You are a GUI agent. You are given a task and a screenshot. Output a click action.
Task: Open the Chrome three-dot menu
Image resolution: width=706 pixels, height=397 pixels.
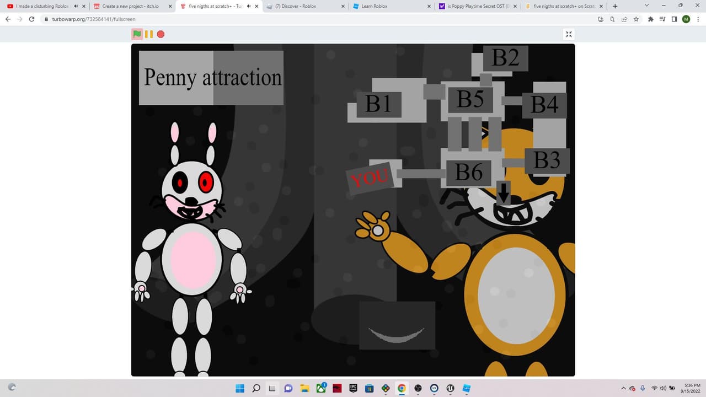coord(698,19)
